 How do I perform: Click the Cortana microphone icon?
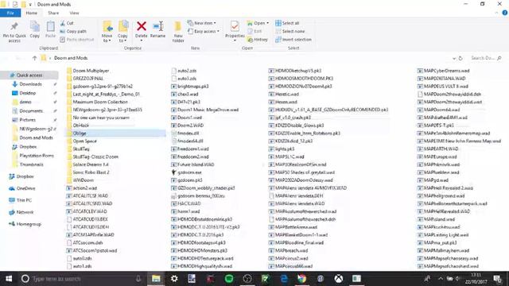coord(138,279)
